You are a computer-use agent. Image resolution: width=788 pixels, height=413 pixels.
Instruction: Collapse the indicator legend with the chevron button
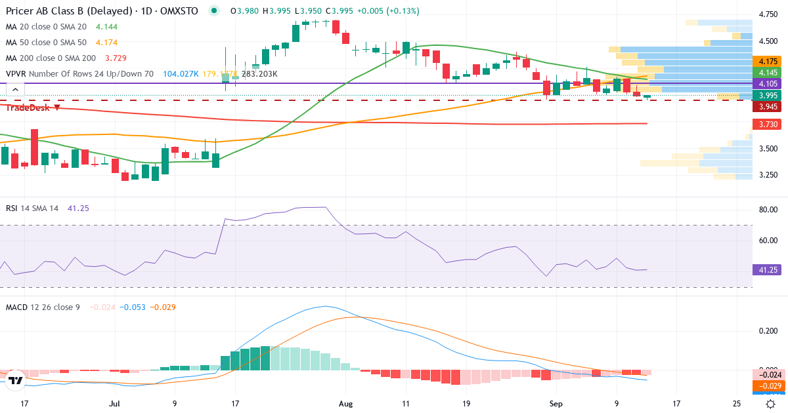click(x=16, y=90)
